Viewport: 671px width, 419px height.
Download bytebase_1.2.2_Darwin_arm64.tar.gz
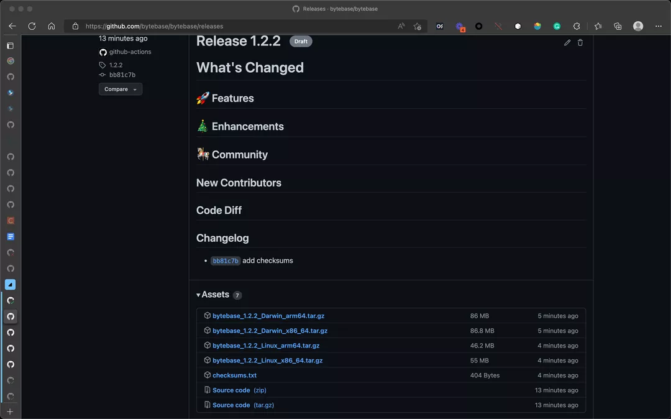(x=268, y=316)
